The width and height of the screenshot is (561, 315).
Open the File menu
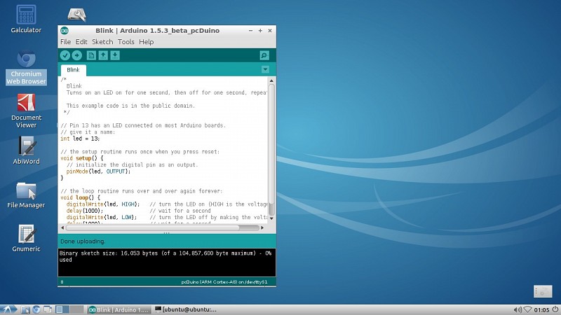point(65,42)
